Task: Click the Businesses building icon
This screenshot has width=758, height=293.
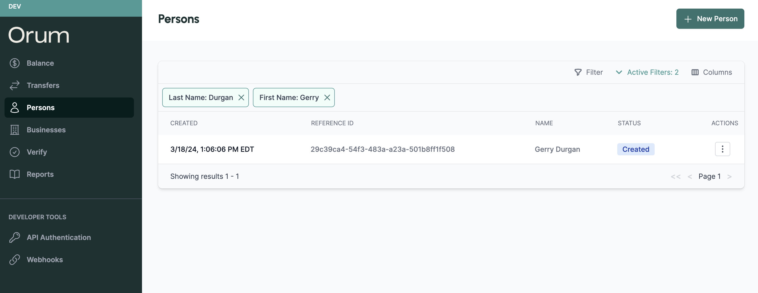Action: pyautogui.click(x=14, y=130)
